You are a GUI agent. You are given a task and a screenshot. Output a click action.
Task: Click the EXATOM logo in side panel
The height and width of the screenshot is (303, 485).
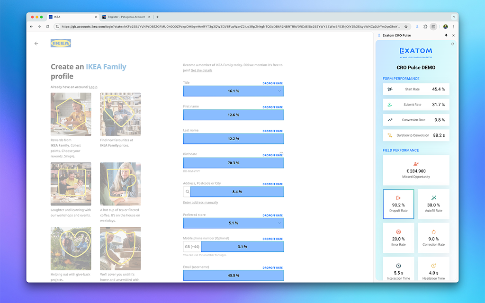pos(416,51)
